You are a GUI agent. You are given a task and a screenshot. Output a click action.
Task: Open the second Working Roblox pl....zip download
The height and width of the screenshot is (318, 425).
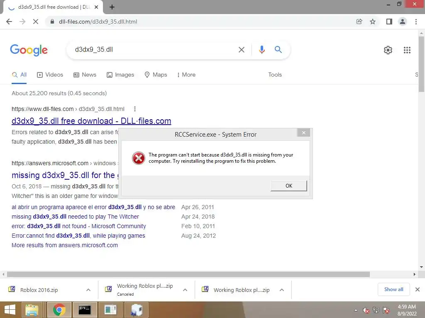[x=241, y=290]
